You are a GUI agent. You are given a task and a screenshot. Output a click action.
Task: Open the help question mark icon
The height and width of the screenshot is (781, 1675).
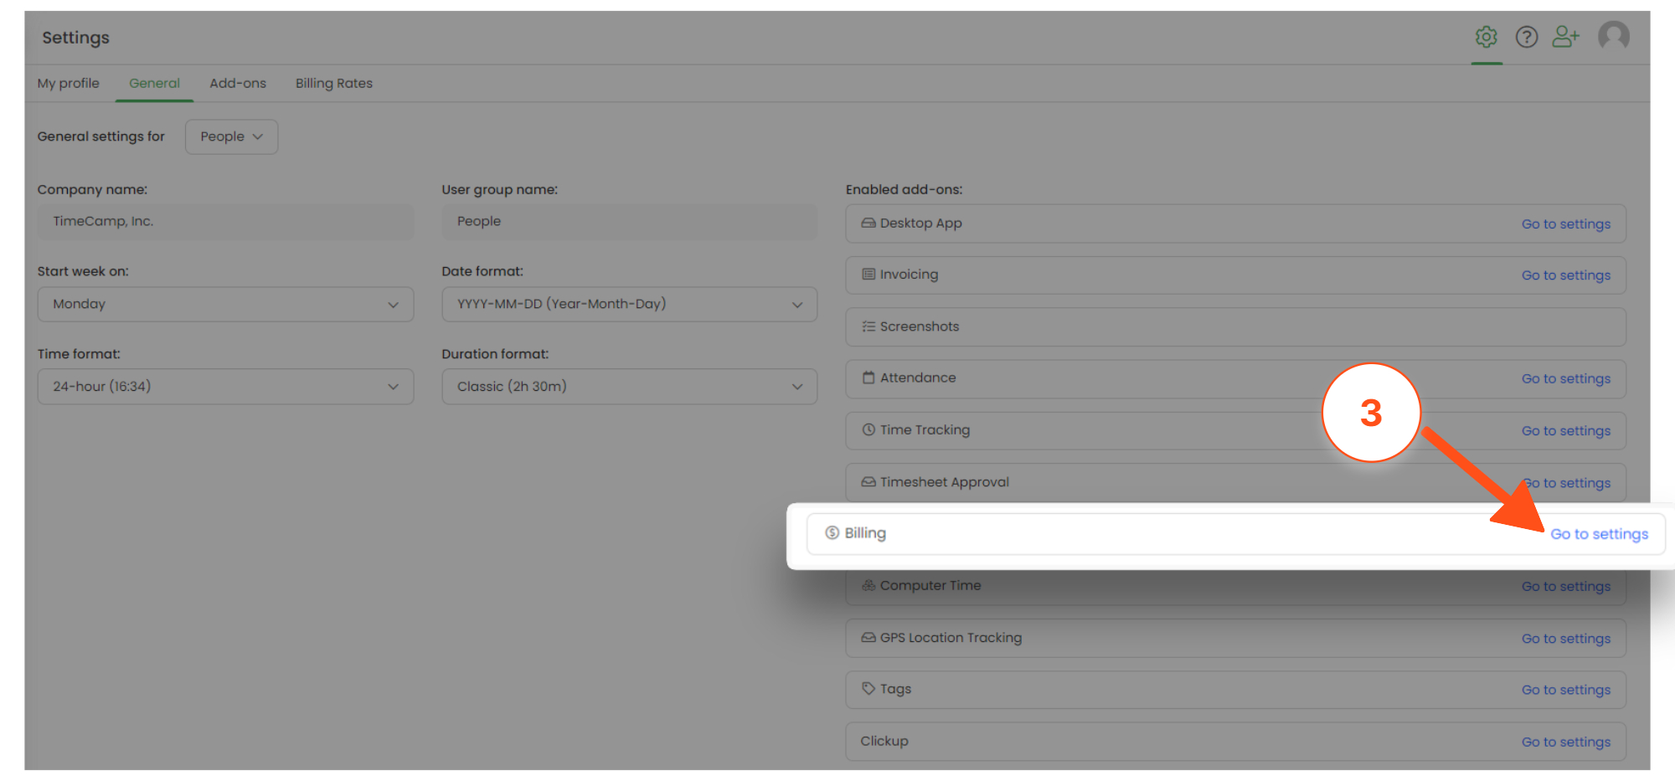click(1527, 37)
